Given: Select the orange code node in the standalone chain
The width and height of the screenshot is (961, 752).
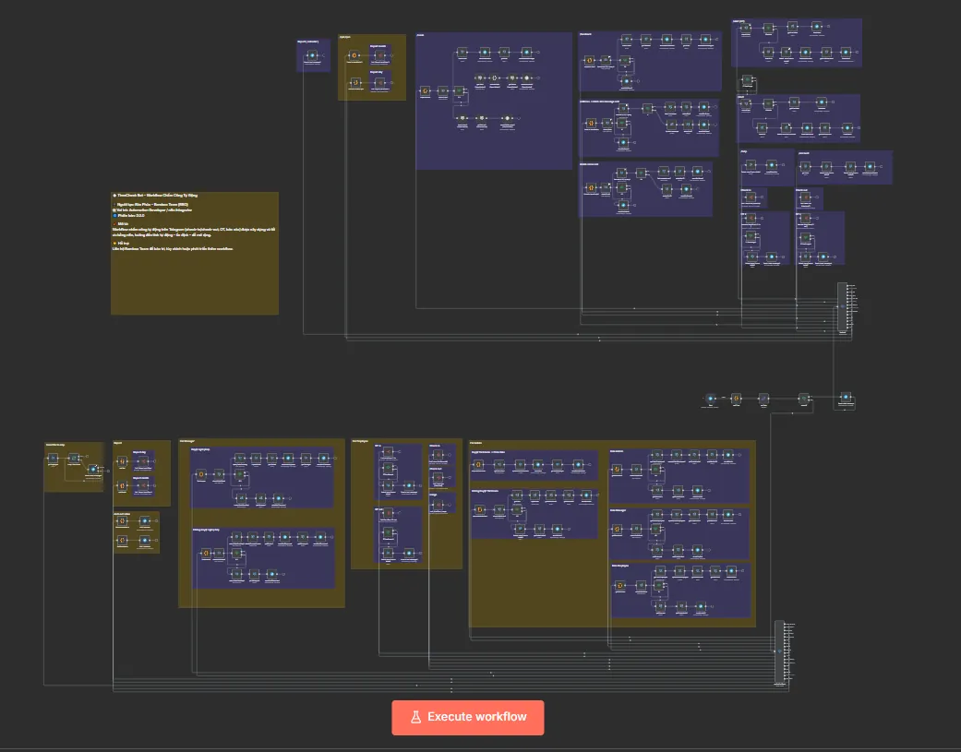Looking at the screenshot, I should click(x=736, y=399).
